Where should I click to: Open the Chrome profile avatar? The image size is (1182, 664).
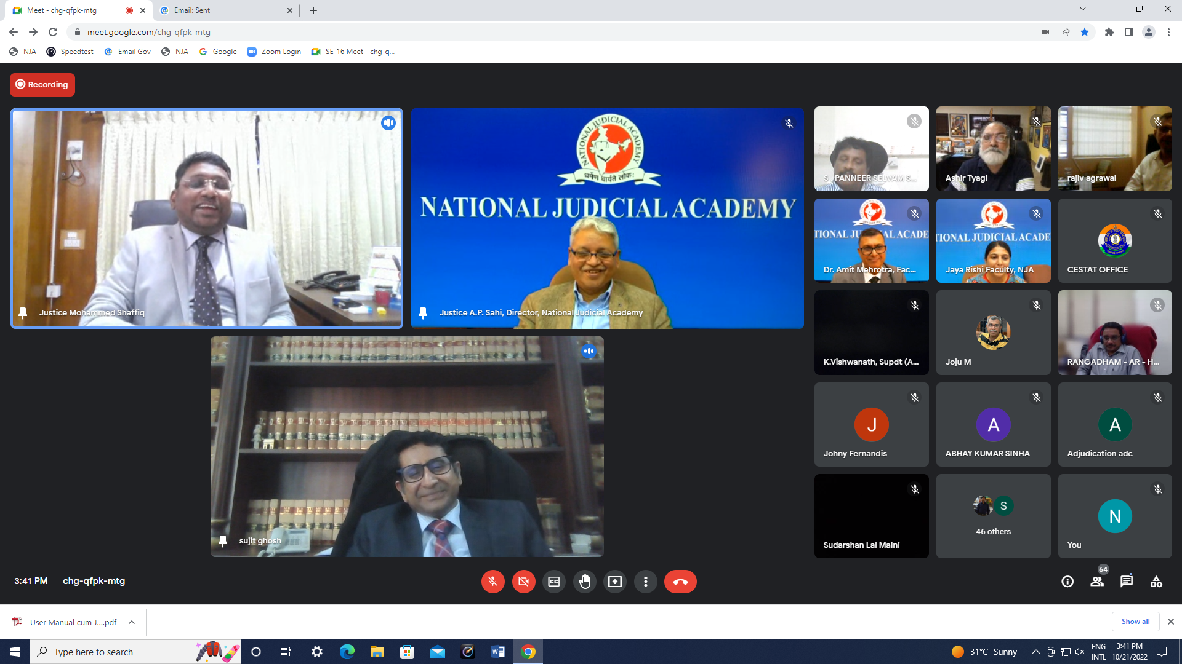point(1149,32)
